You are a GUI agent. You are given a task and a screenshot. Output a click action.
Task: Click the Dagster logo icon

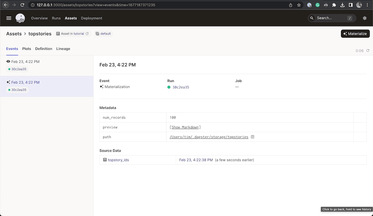20,18
